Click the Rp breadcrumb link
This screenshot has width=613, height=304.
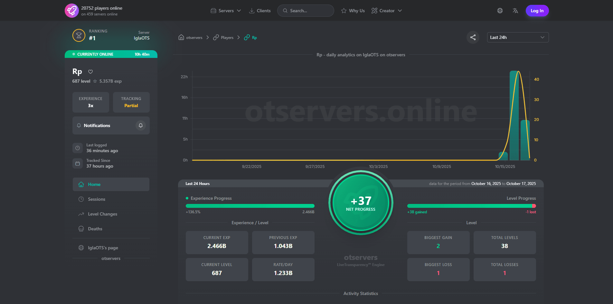tap(250, 37)
